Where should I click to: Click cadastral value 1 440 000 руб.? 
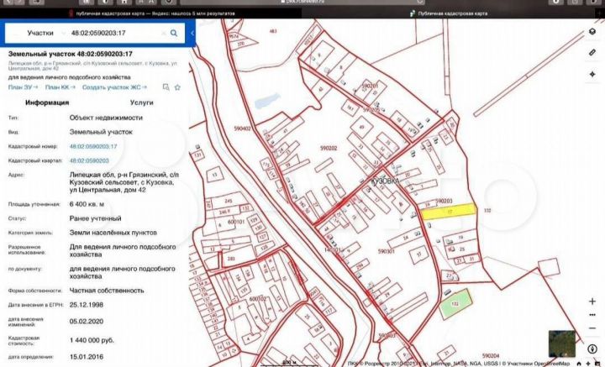(92, 340)
